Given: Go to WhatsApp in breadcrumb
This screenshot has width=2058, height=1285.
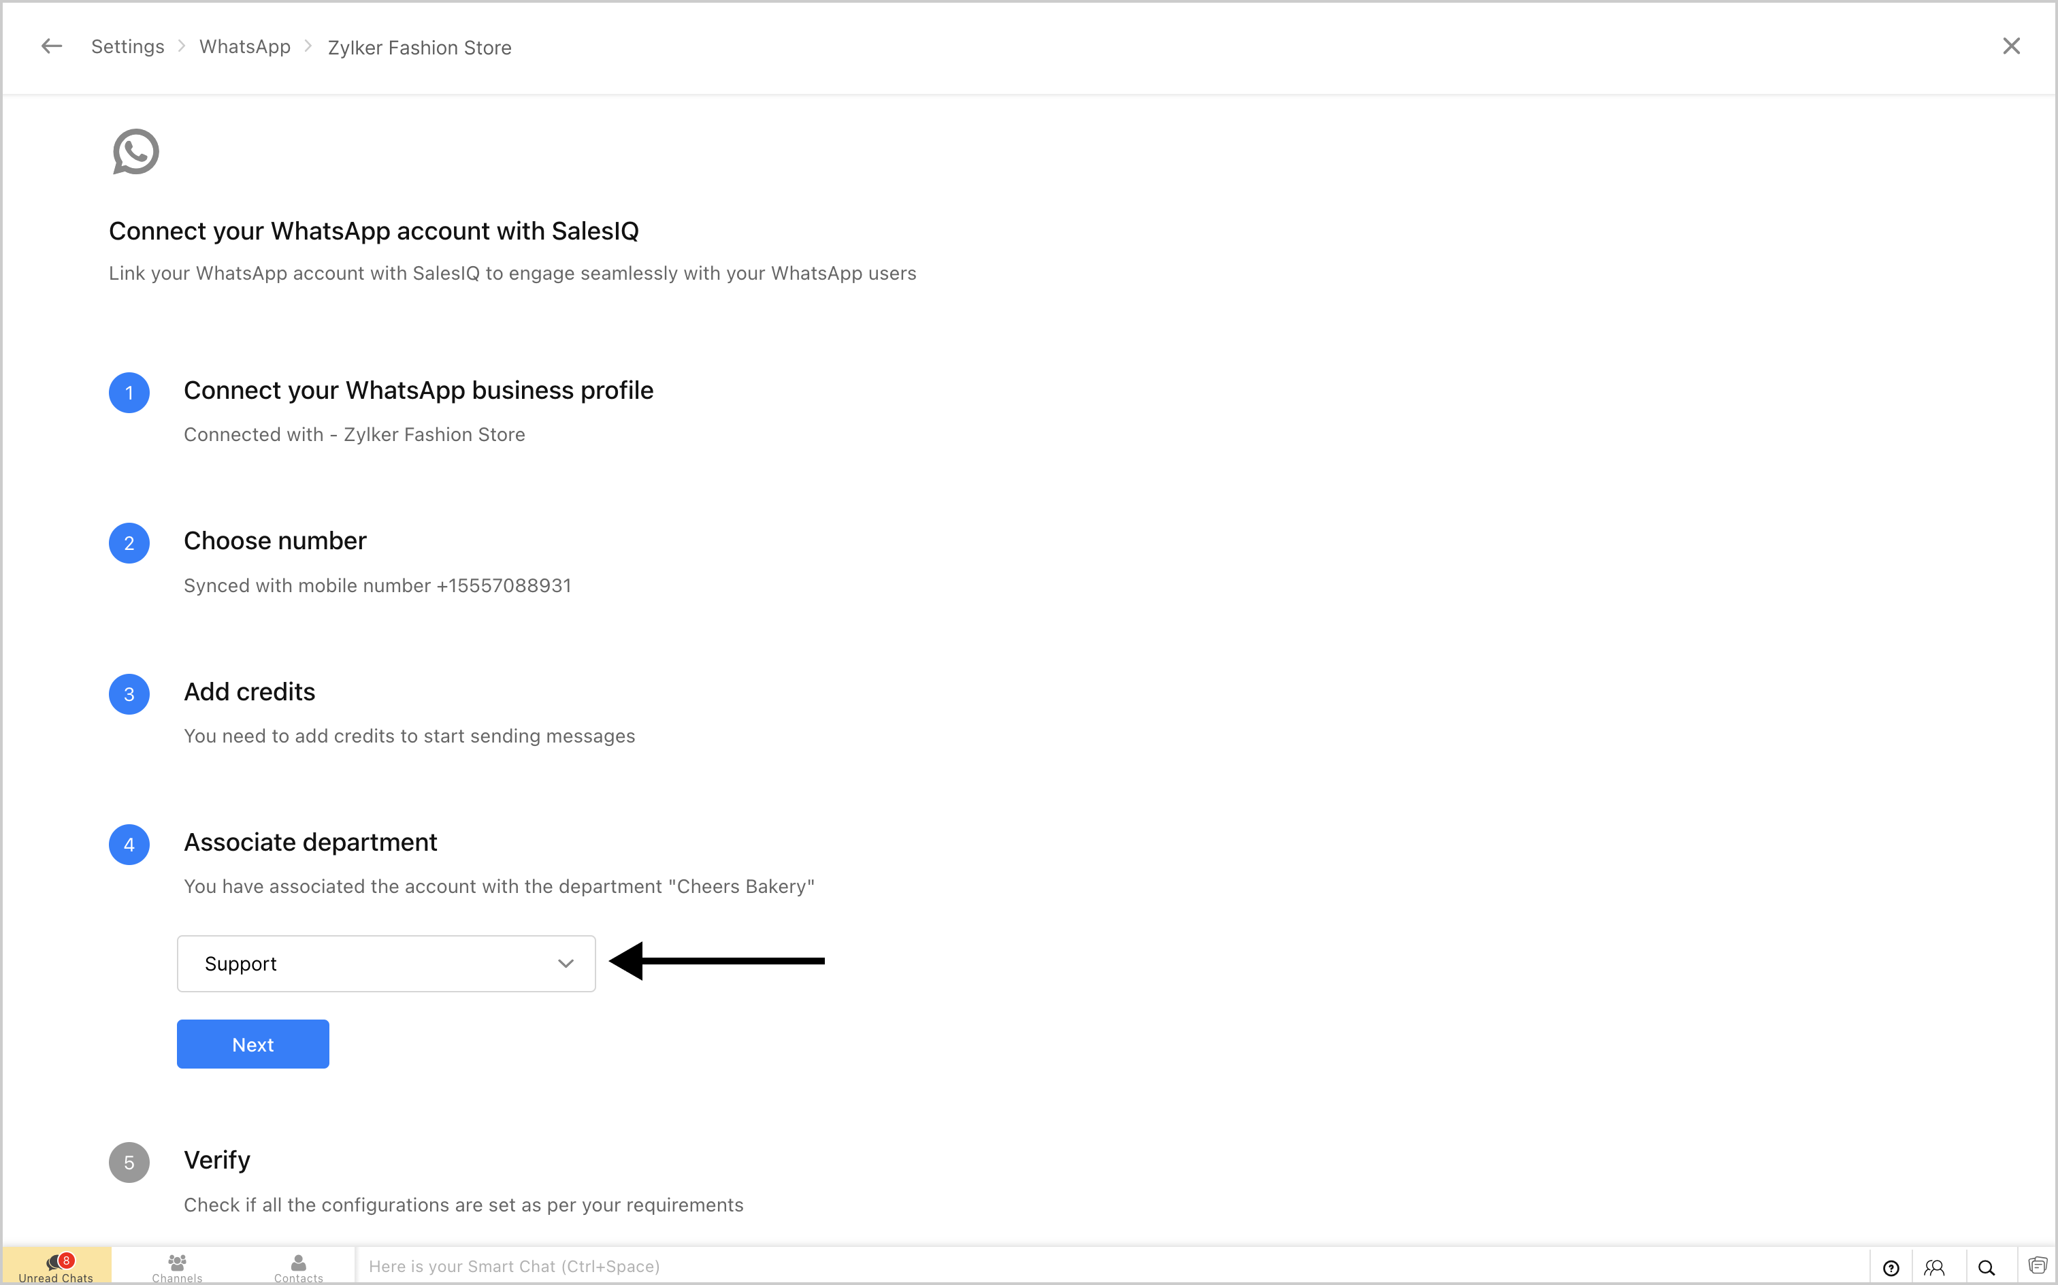Looking at the screenshot, I should pos(245,47).
